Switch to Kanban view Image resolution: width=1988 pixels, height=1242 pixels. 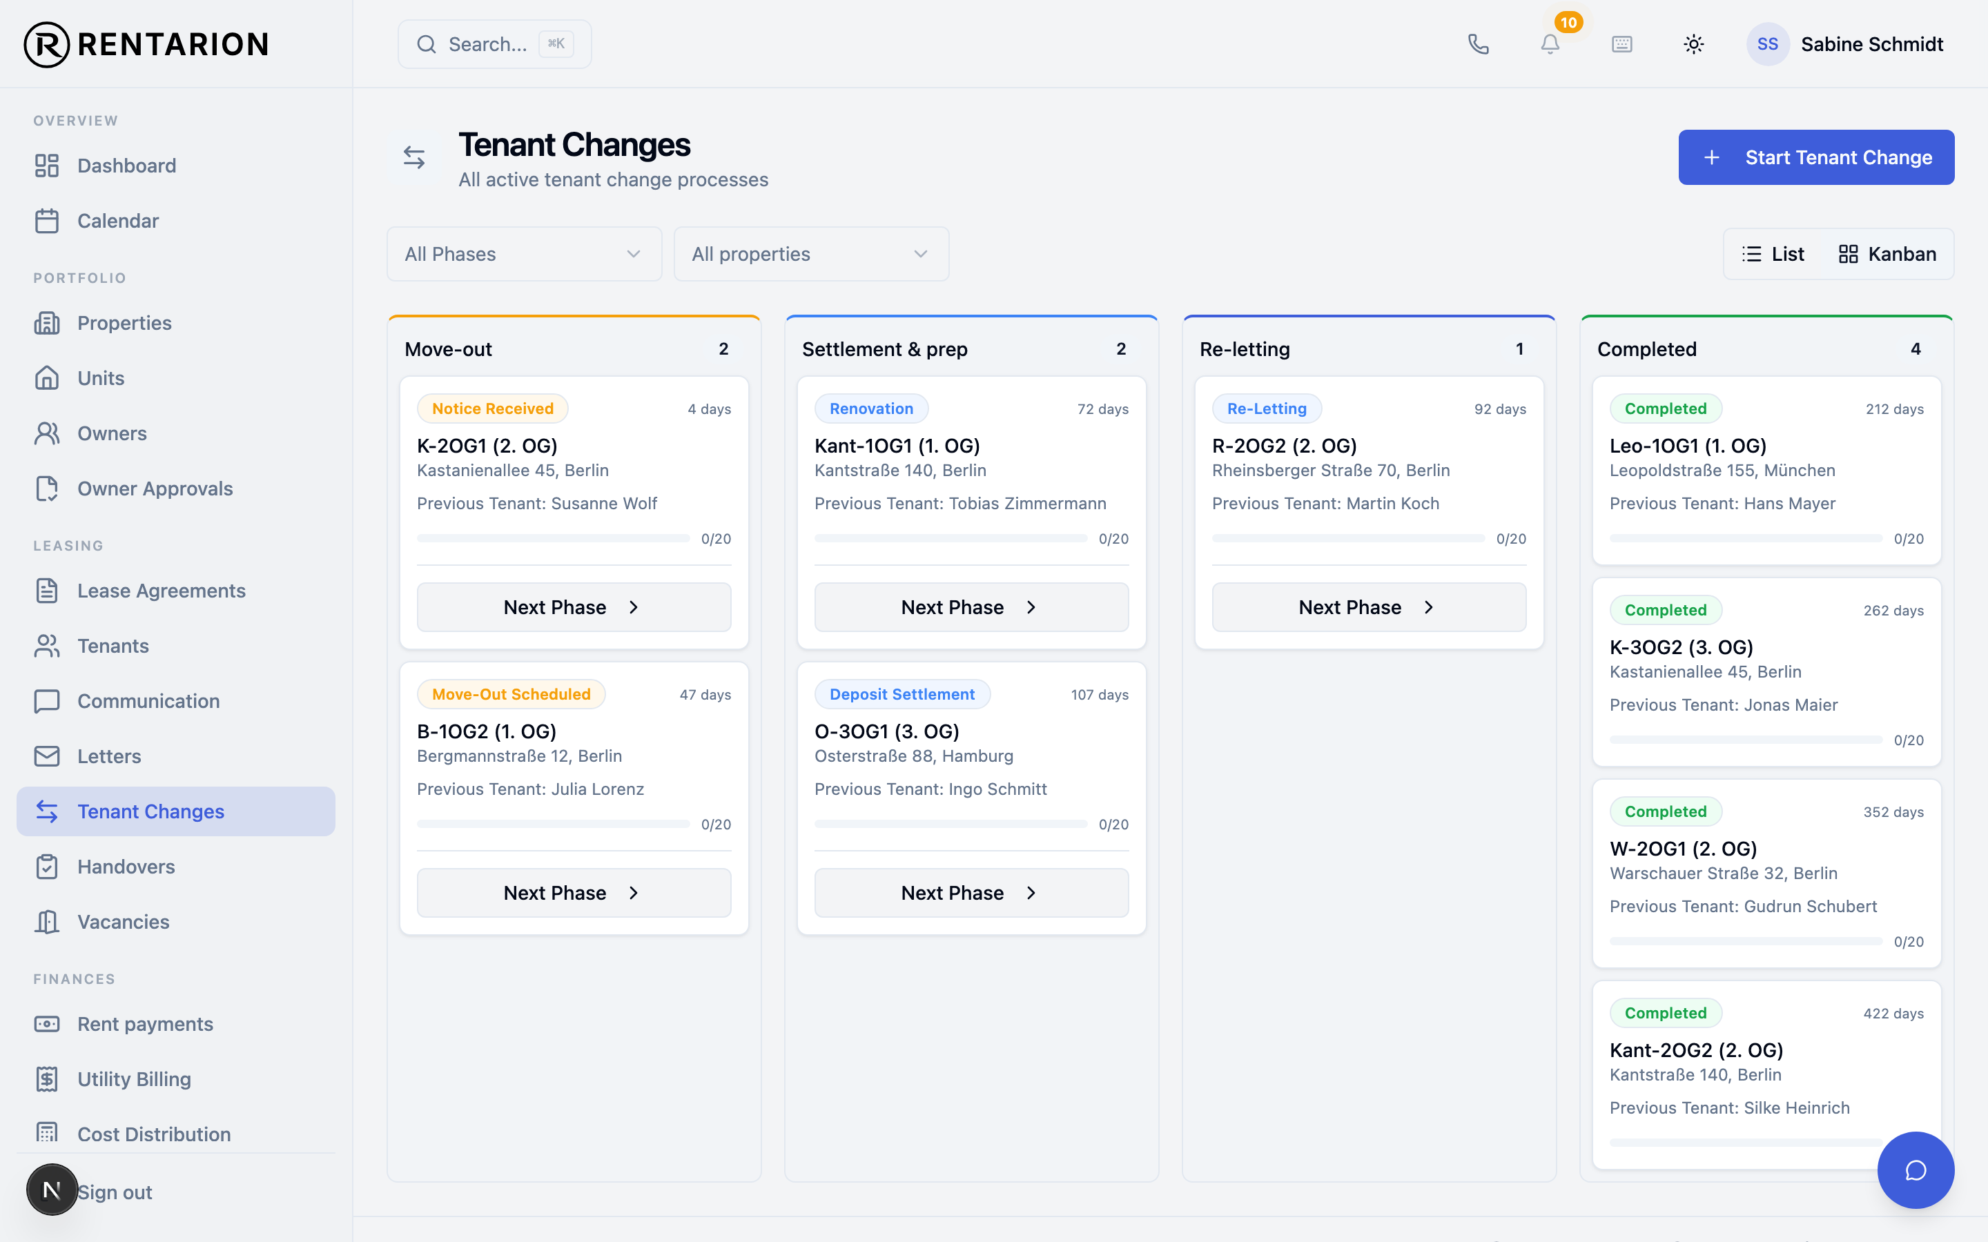(x=1888, y=254)
